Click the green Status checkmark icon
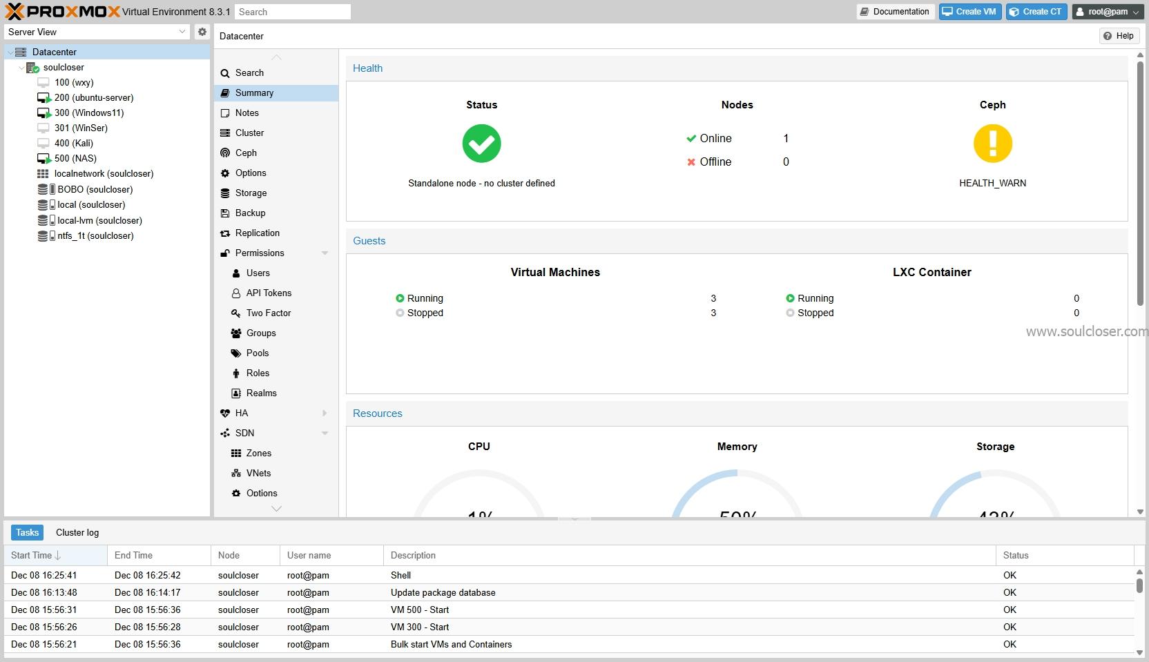Viewport: 1149px width, 662px height. point(481,144)
